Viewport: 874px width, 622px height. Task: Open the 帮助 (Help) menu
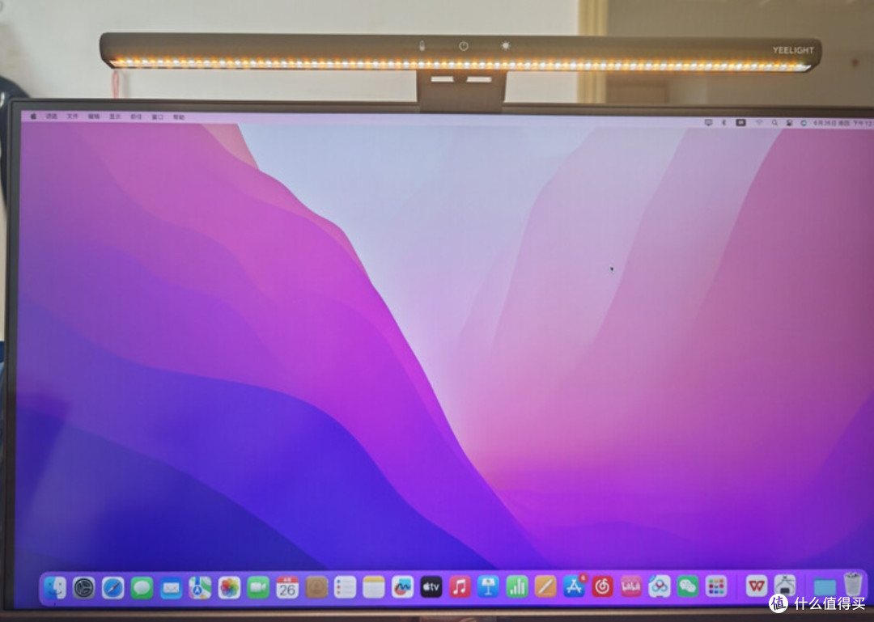point(178,117)
